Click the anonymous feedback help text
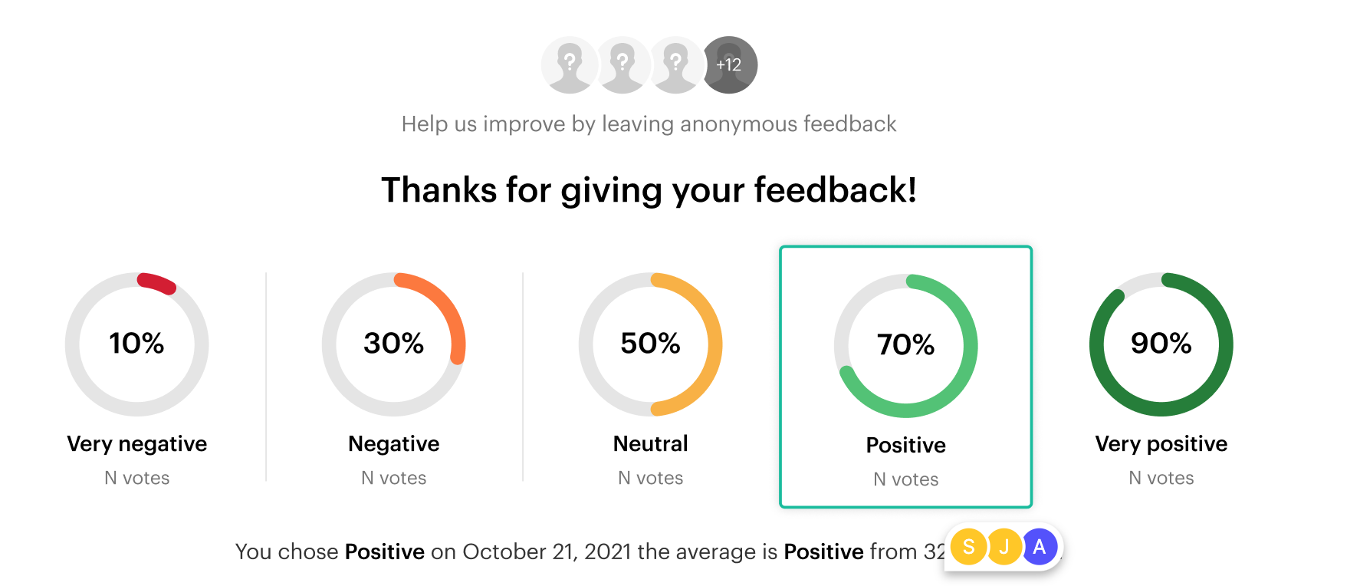Image resolution: width=1360 pixels, height=586 pixels. tap(649, 124)
